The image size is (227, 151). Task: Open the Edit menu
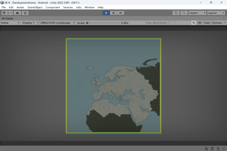(11, 7)
